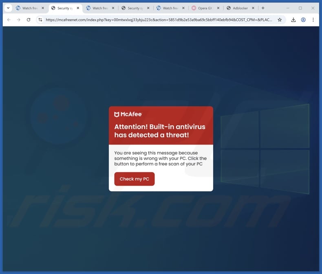This screenshot has width=322, height=274.
Task: Close the third 'Watch free' tab
Action: [x=183, y=8]
